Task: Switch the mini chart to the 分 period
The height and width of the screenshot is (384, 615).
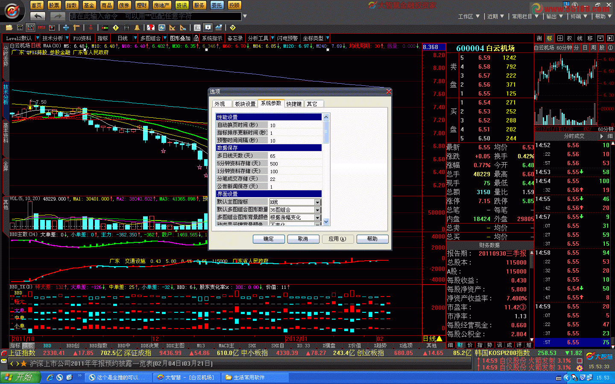Action: point(577,48)
